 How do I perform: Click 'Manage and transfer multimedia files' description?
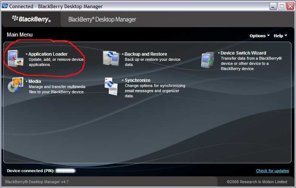point(57,89)
